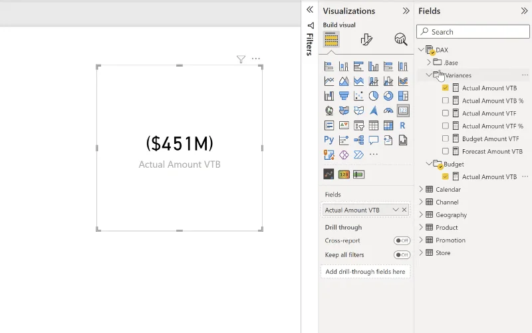This screenshot has height=333, width=532.
Task: Open more options for Variances folder
Action: click(x=525, y=75)
